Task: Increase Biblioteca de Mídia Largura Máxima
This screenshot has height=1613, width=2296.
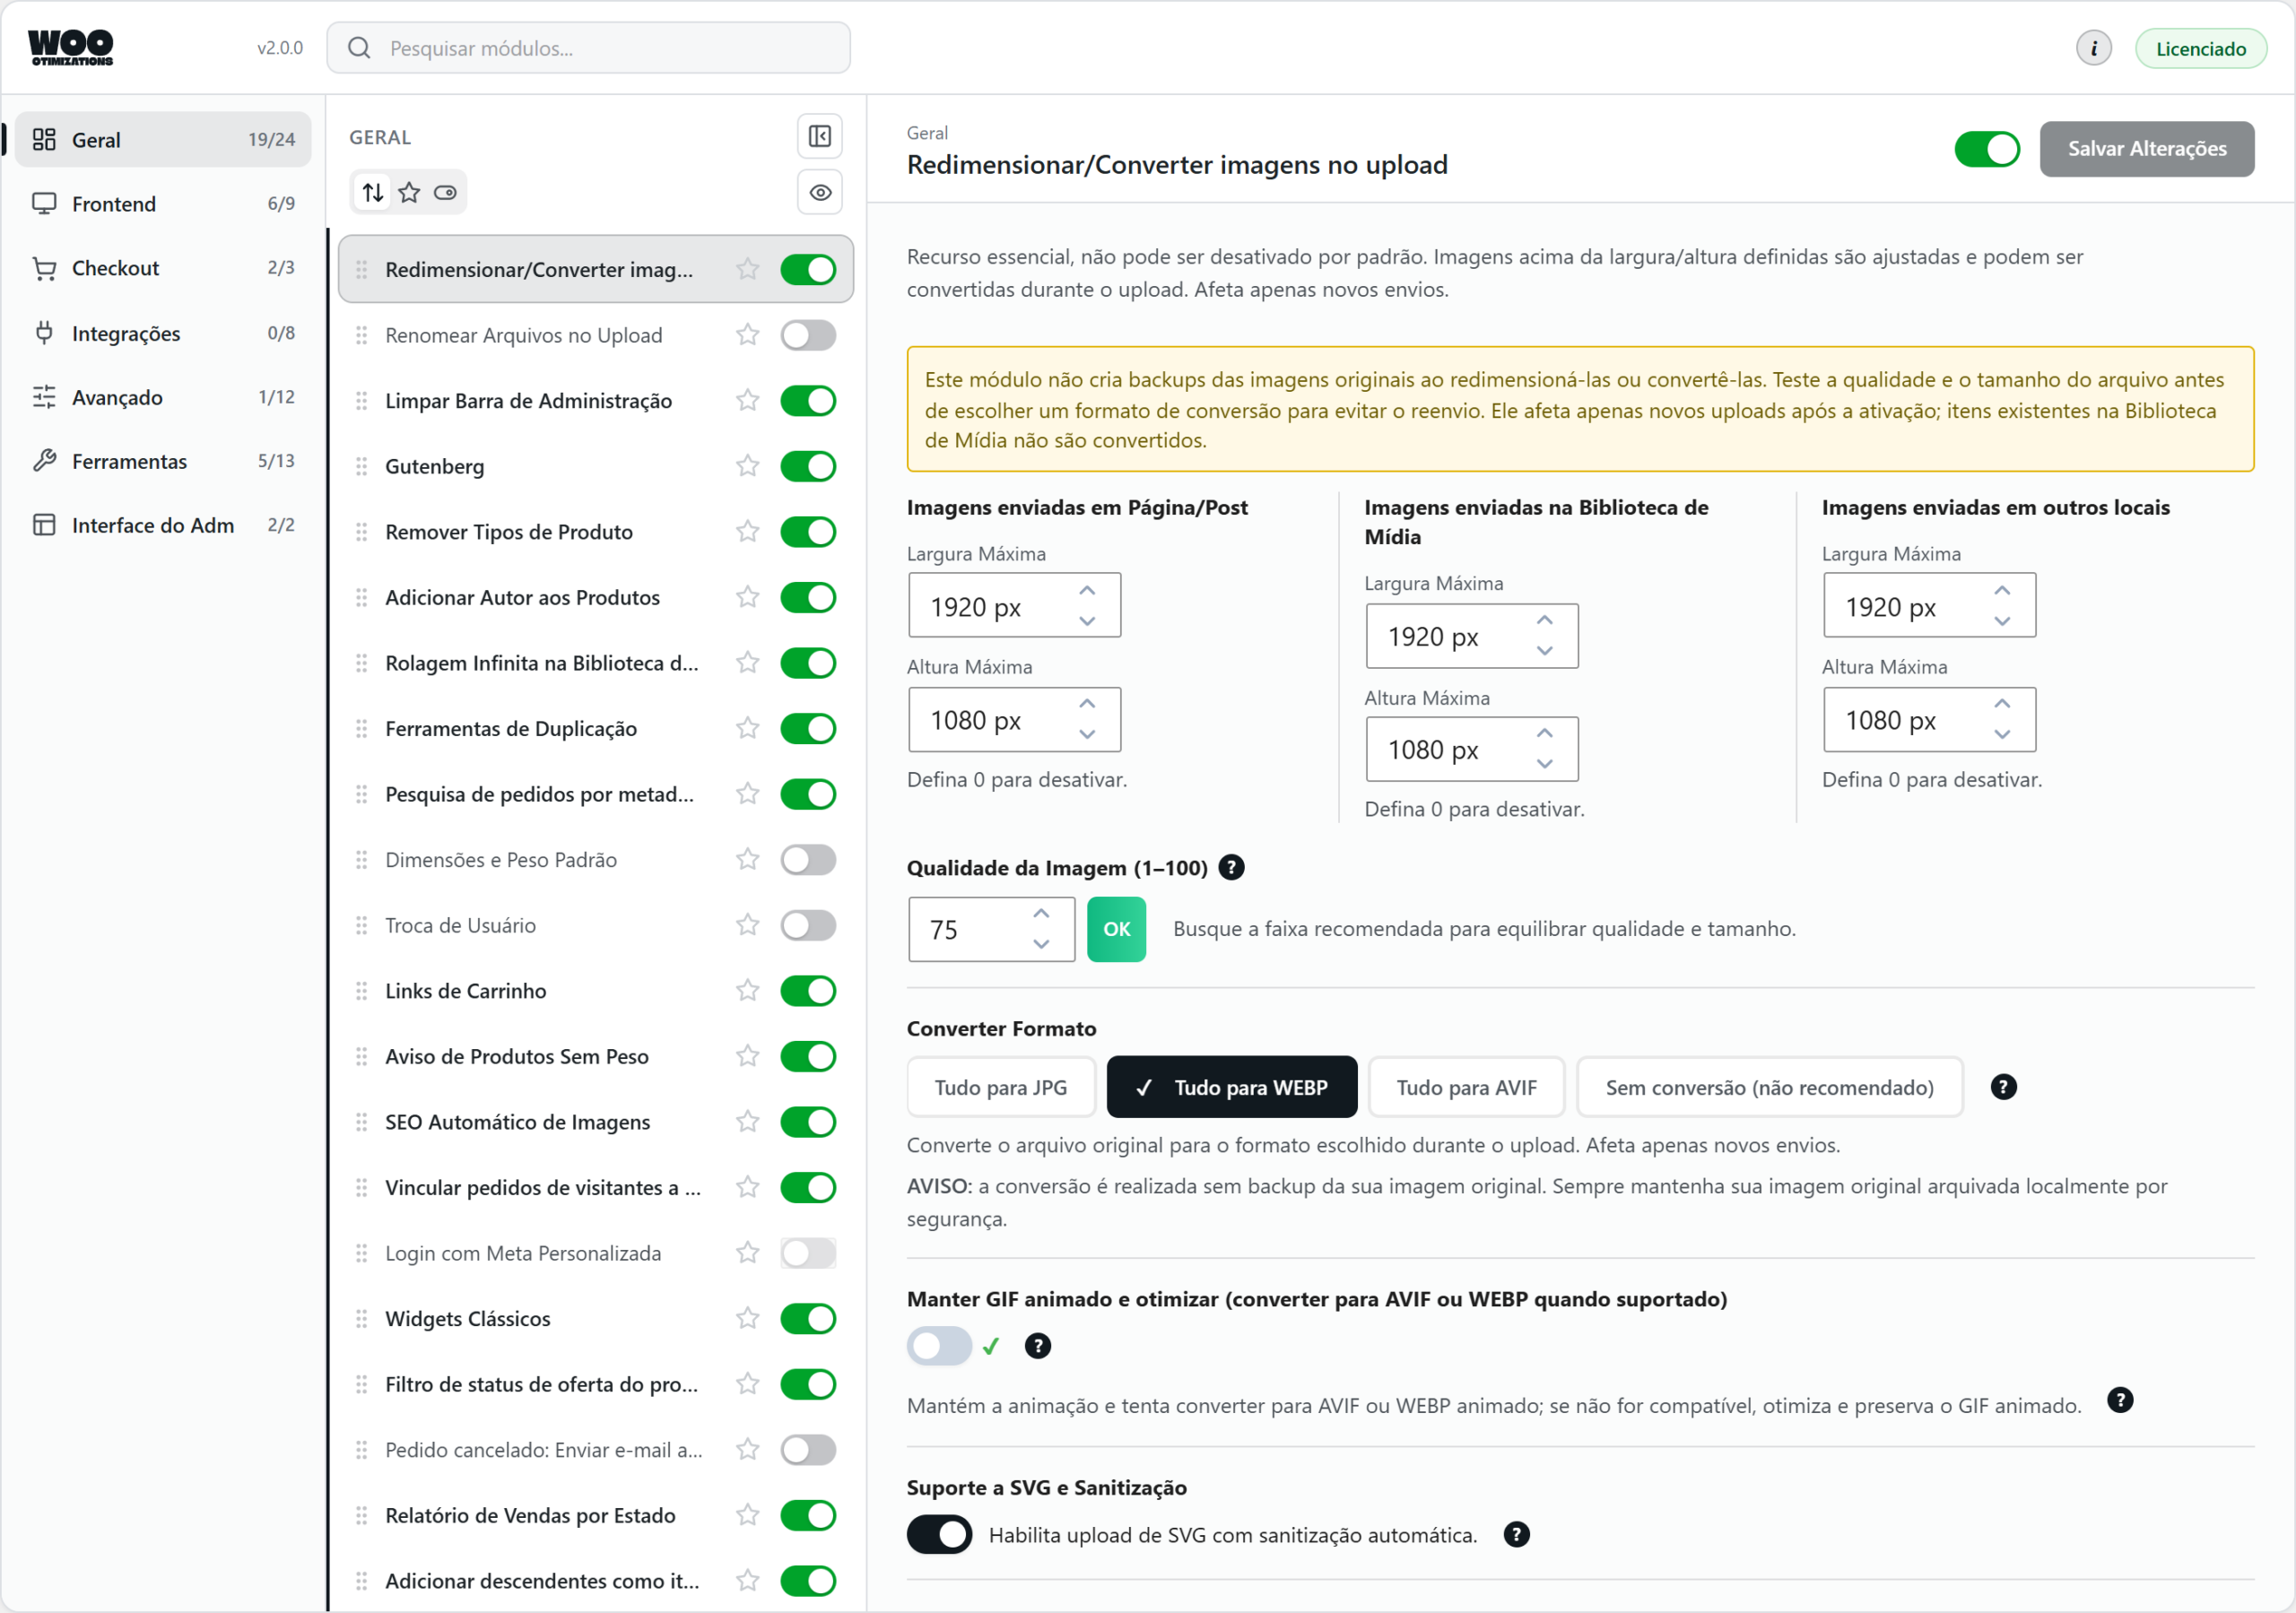Action: [1544, 621]
